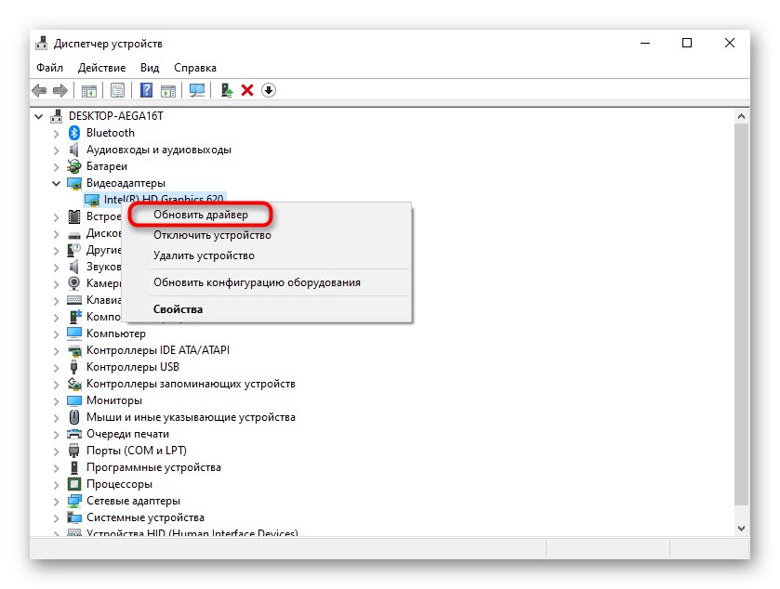Select Контроллеры USB label
Image resolution: width=780 pixels, height=589 pixels.
click(133, 367)
